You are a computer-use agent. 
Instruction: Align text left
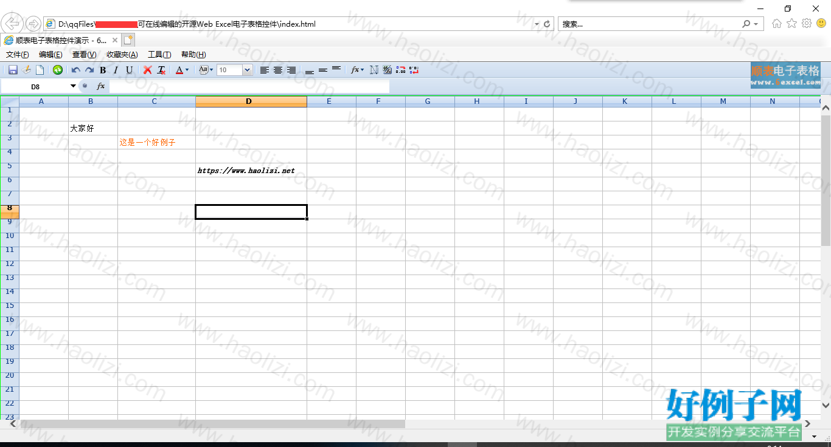click(265, 70)
